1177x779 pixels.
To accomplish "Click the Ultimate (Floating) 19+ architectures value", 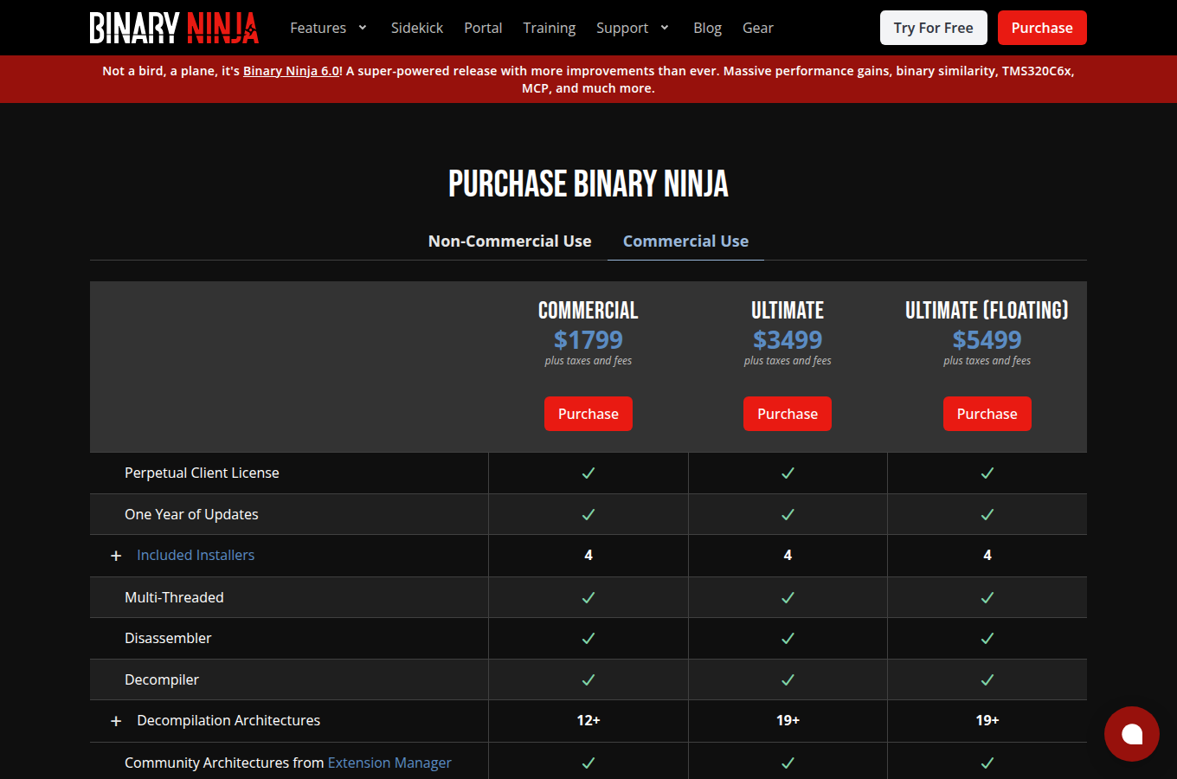I will coord(987,721).
